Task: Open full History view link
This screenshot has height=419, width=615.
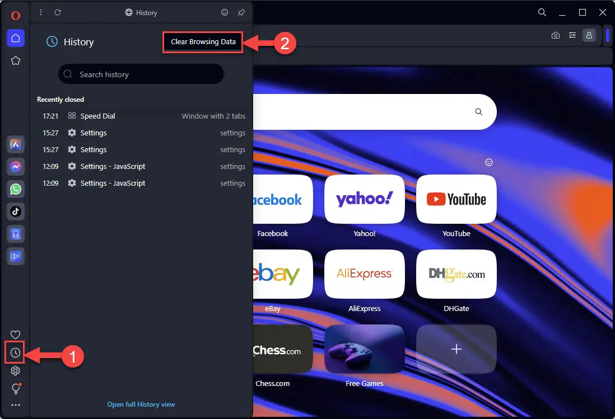Action: (x=141, y=404)
